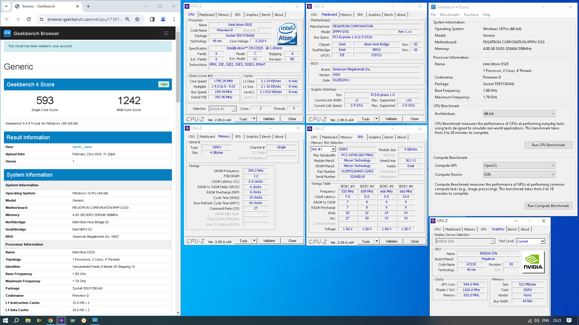Open the notification center icon
Screen dimensions: 579x325
pos(569,320)
